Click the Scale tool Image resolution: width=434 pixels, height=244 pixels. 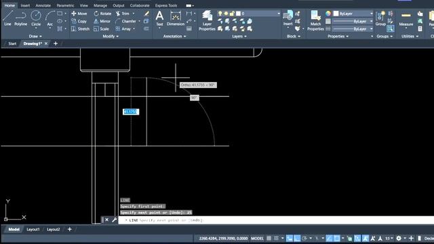[101, 28]
